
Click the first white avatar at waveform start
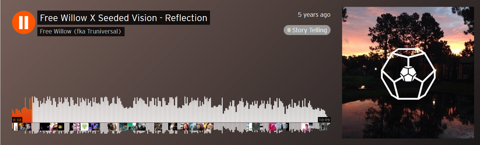[x=16, y=127]
